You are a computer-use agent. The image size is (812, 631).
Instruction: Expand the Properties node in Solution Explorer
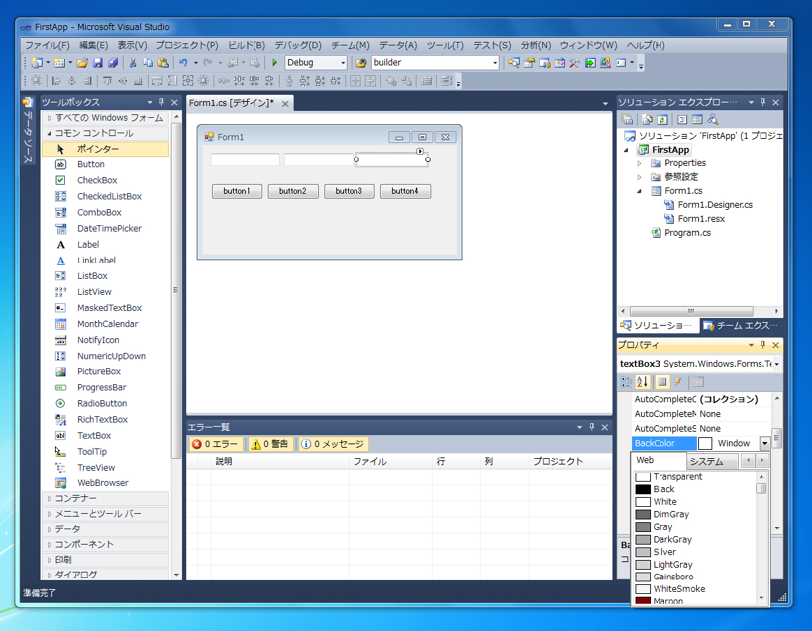tap(638, 162)
